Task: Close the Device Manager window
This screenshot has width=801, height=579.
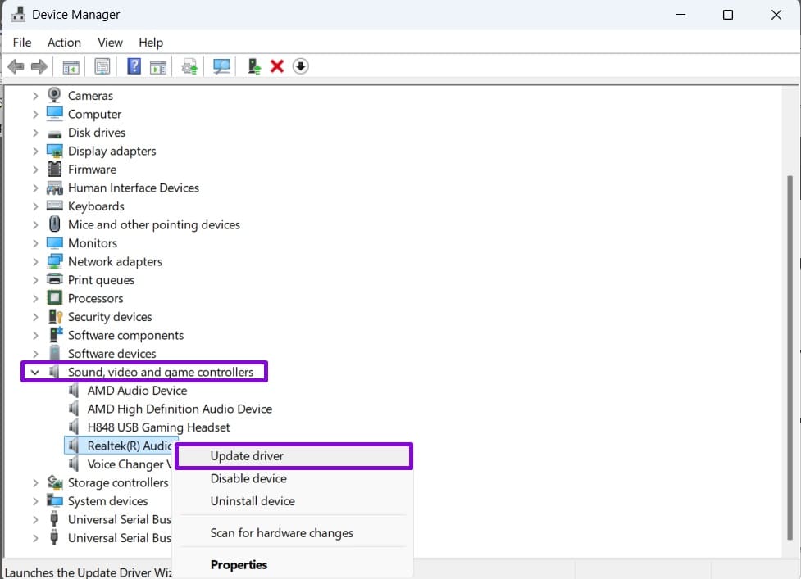Action: 776,15
